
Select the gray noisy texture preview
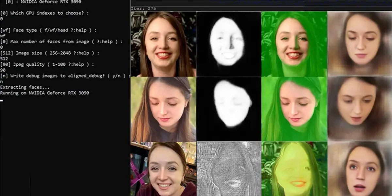[x=229, y=169]
